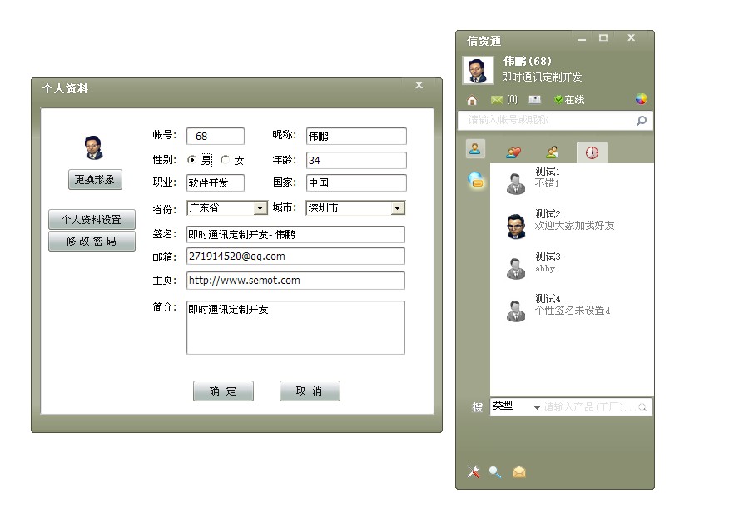Open the mail inbox envelope icon
Viewport: 739px width, 513px height.
click(497, 99)
